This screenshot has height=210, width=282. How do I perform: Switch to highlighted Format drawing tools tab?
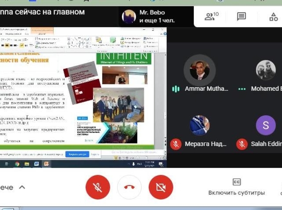(x=42, y=34)
